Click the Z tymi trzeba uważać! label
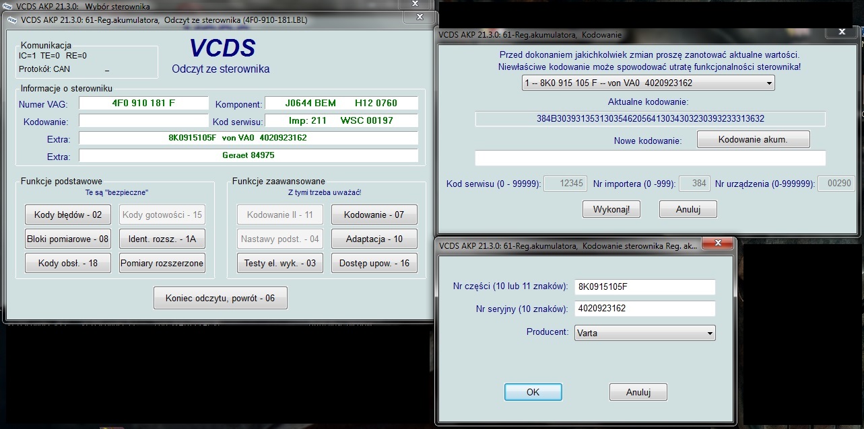864x429 pixels. pos(325,192)
